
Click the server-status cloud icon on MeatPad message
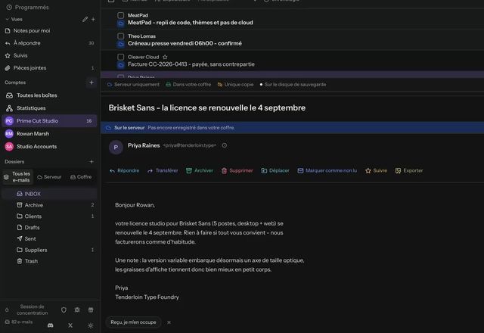(x=121, y=23)
